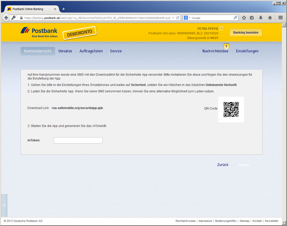Click the Weiter button
Screen dimensions: 287x226
[244, 165]
